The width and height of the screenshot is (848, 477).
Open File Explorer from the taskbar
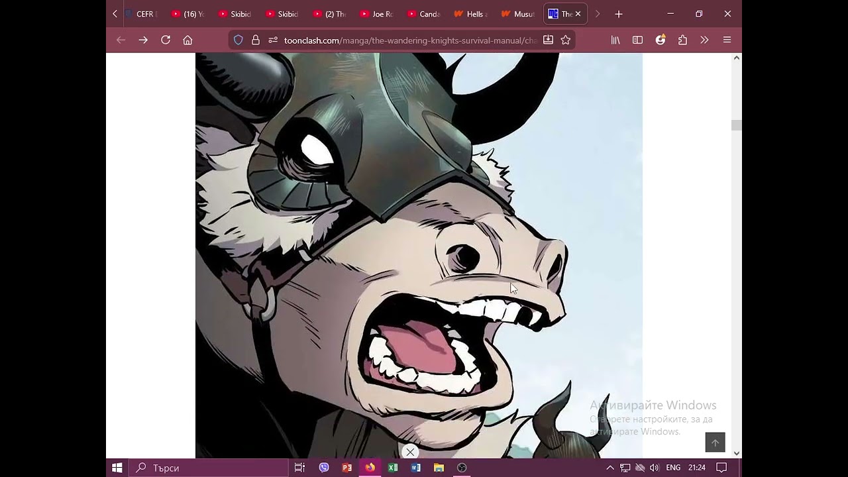pos(439,468)
